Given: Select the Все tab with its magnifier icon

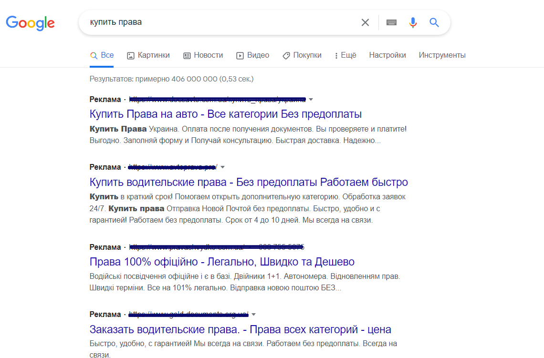Looking at the screenshot, I should click(102, 55).
